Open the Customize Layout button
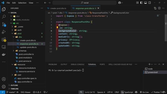The height and width of the screenshot is (94, 167). click(x=138, y=3)
